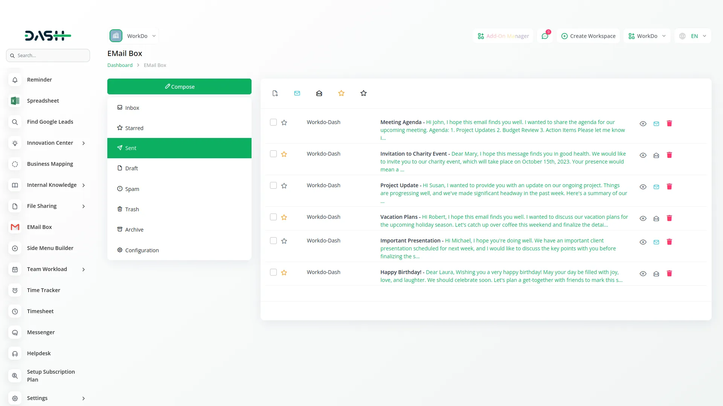
Task: Click inside the Search field
Action: pyautogui.click(x=48, y=55)
